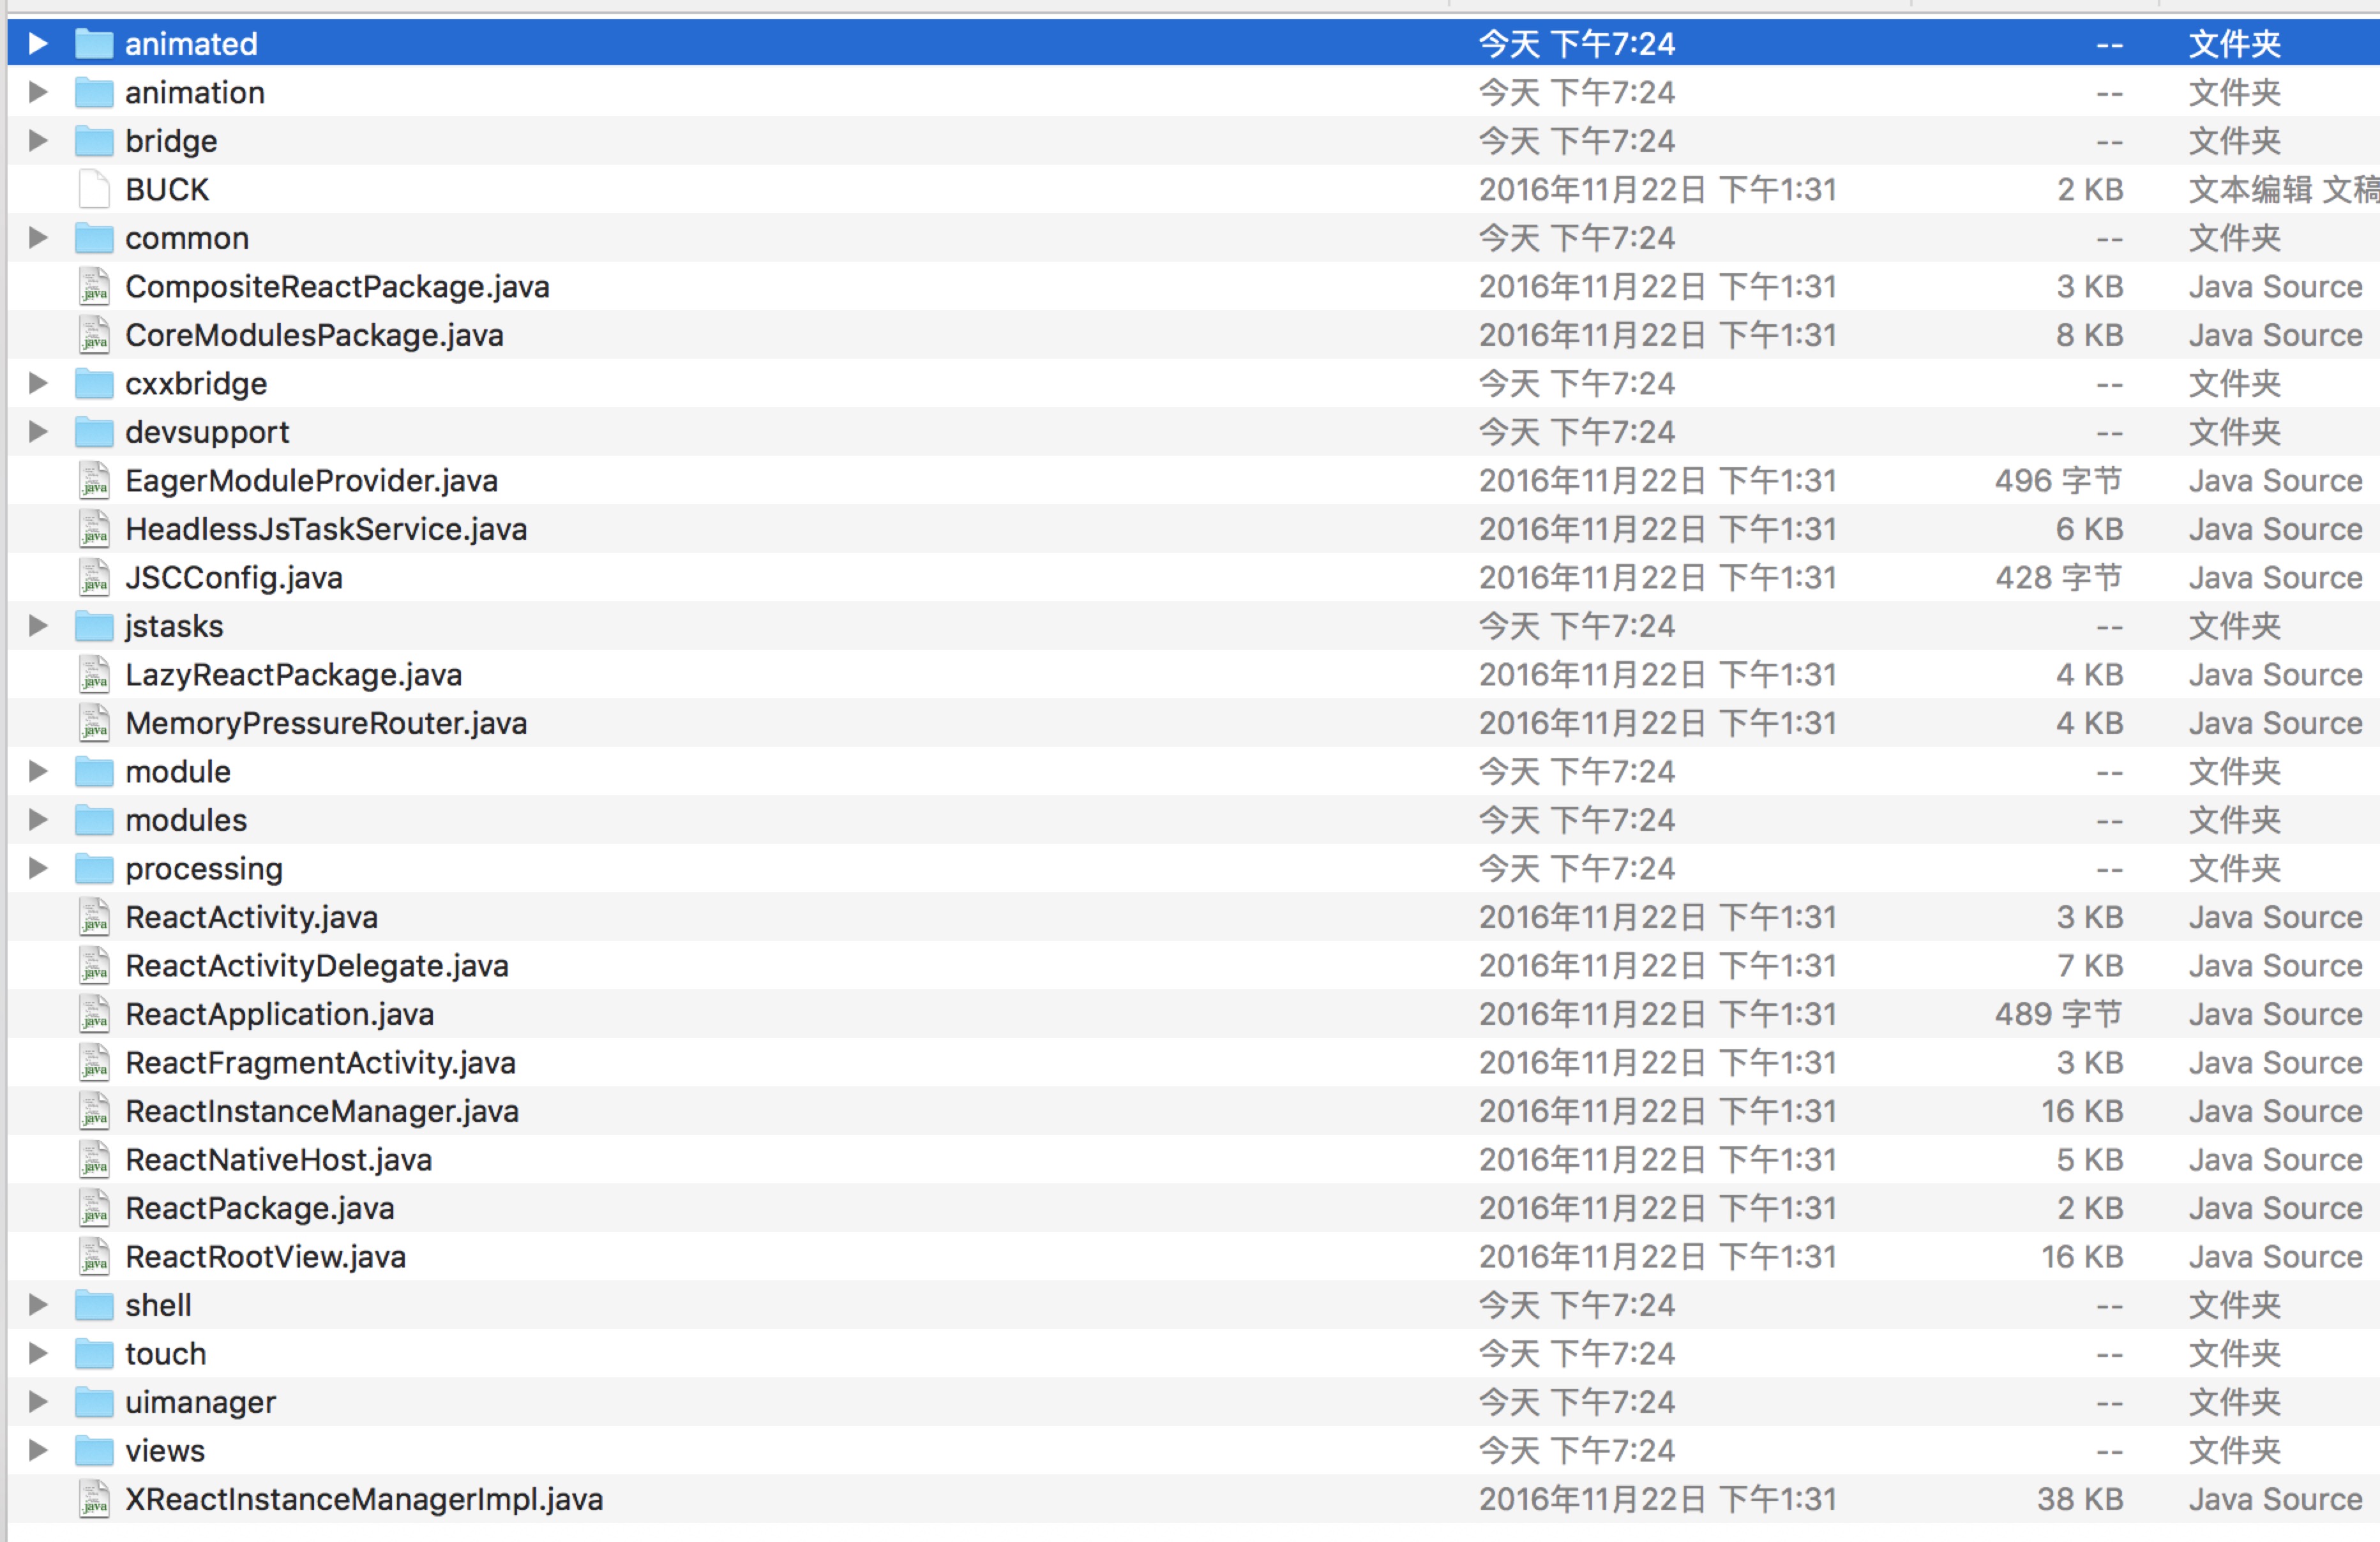Click the CoreModulesPackage.java file icon

(x=94, y=334)
